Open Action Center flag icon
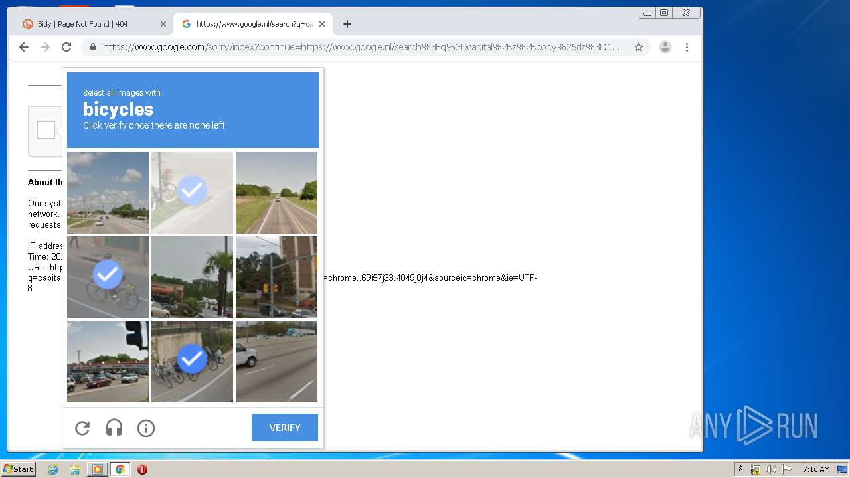The image size is (850, 478). click(786, 469)
